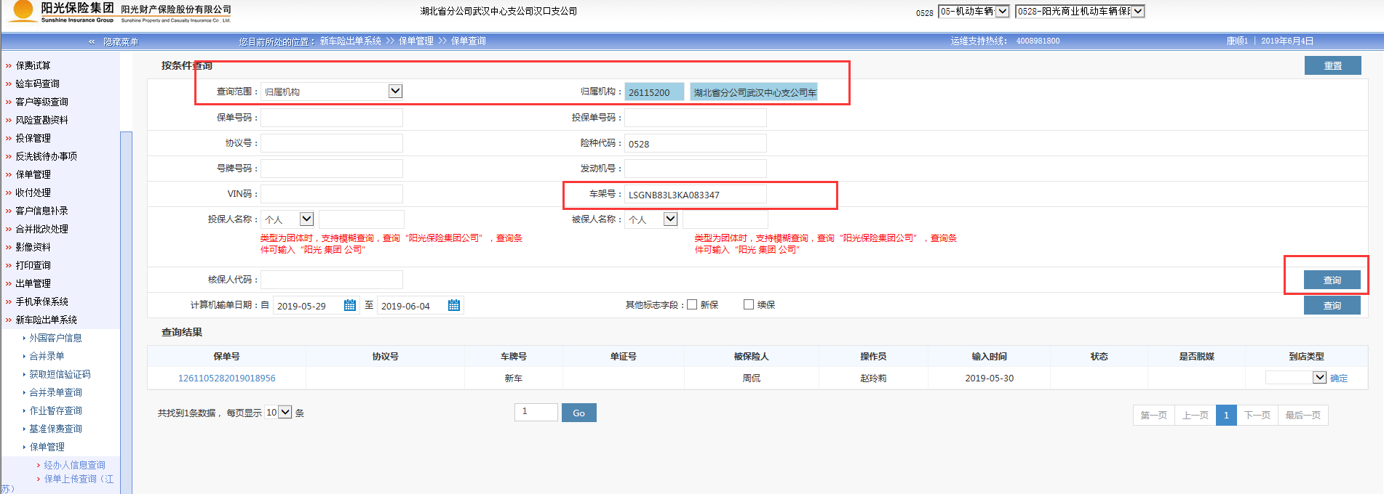
Task: Open the end date calendar picker
Action: [454, 305]
